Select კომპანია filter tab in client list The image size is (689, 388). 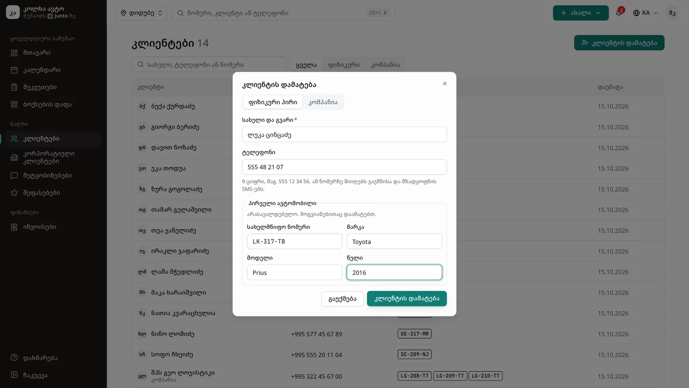pos(385,65)
